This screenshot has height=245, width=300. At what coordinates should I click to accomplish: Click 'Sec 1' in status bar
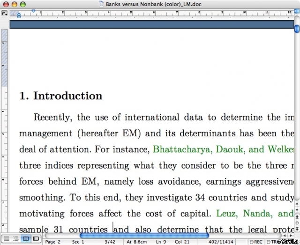(x=78, y=242)
